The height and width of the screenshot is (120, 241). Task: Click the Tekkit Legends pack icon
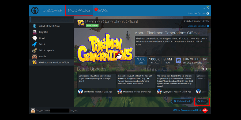click(35, 50)
